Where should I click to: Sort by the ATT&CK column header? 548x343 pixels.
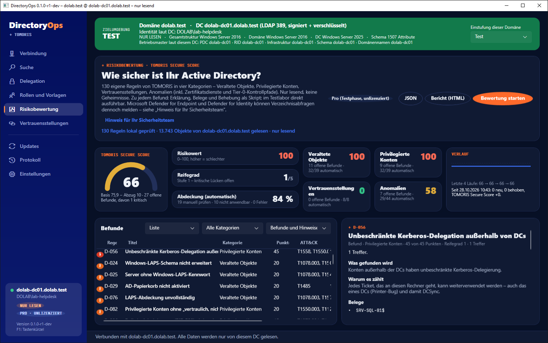point(309,243)
